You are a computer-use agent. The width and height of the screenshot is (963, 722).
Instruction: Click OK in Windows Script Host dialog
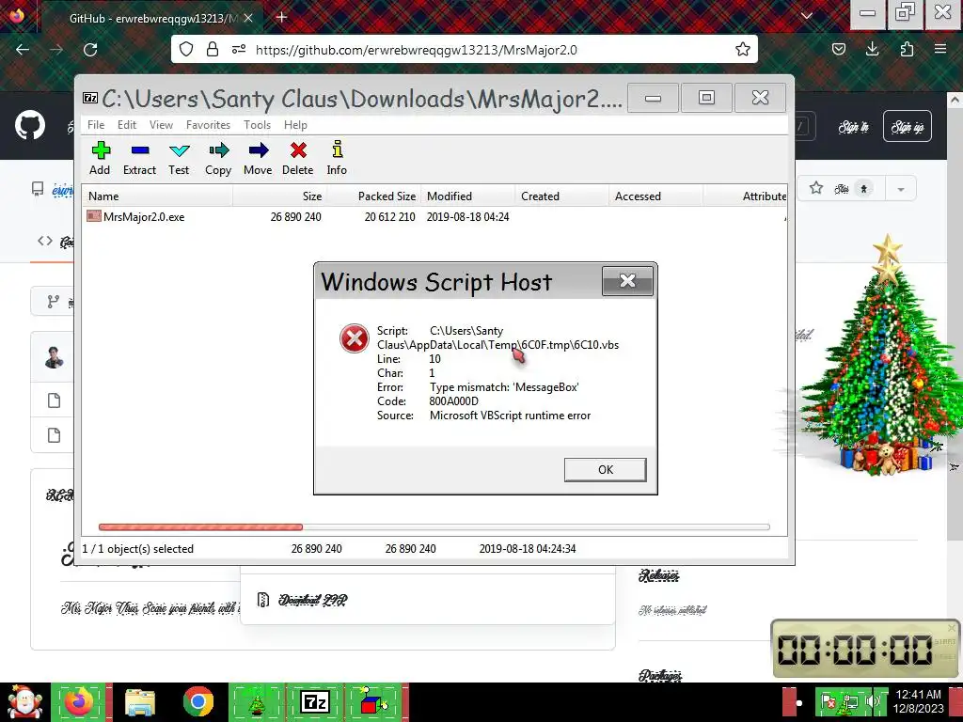pyautogui.click(x=605, y=470)
